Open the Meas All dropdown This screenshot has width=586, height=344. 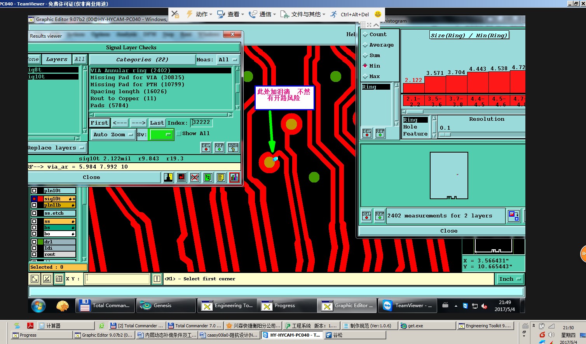[228, 60]
